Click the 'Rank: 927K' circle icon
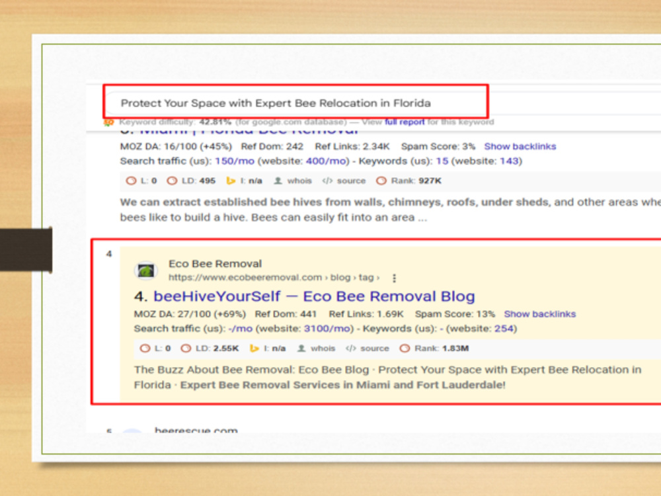Viewport: 661px width, 496px height. pyautogui.click(x=381, y=181)
